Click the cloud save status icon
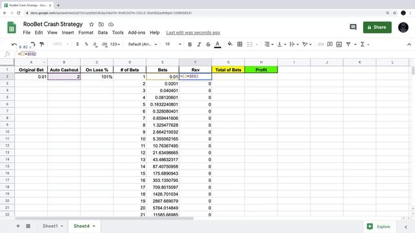 click(x=111, y=25)
